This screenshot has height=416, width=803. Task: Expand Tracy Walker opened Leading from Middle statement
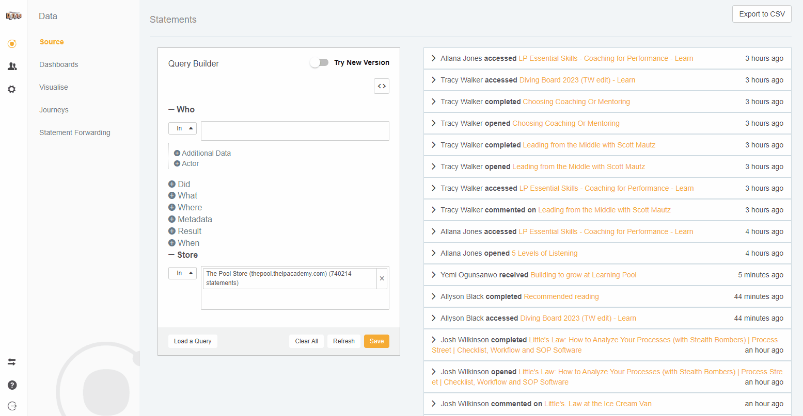(434, 167)
